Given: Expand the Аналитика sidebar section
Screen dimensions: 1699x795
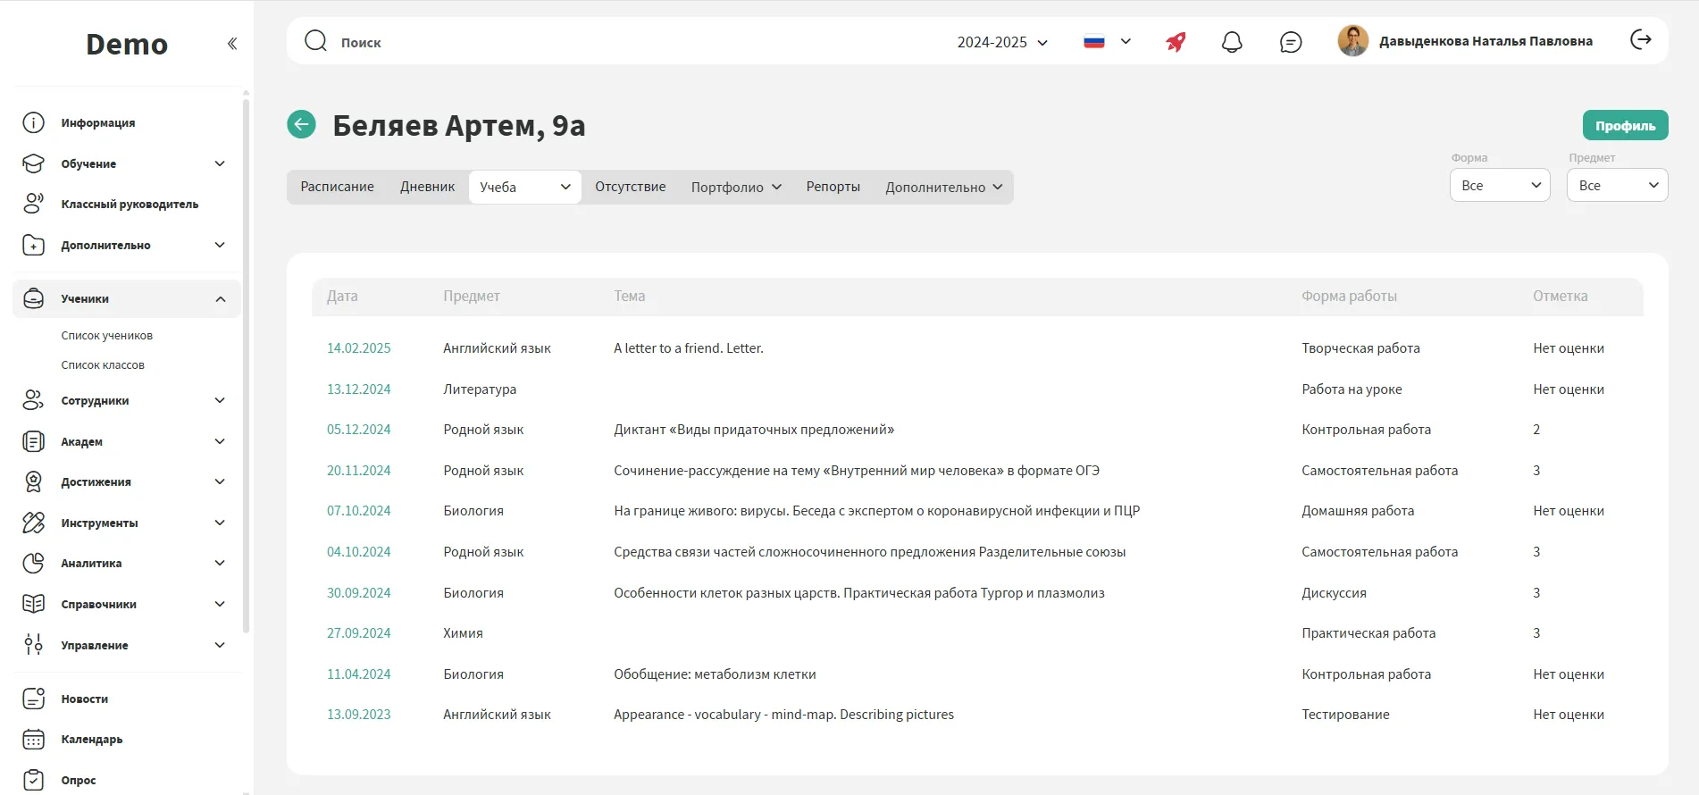Looking at the screenshot, I should [220, 564].
